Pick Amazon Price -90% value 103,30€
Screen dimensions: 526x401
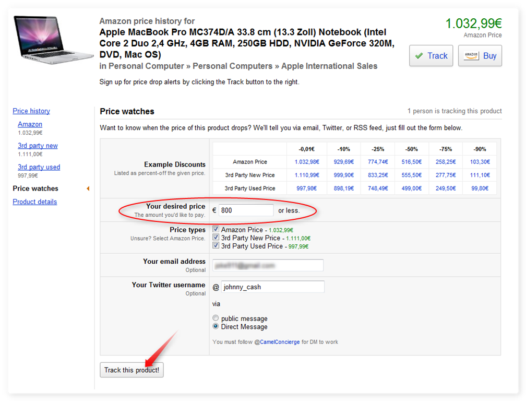tap(480, 162)
